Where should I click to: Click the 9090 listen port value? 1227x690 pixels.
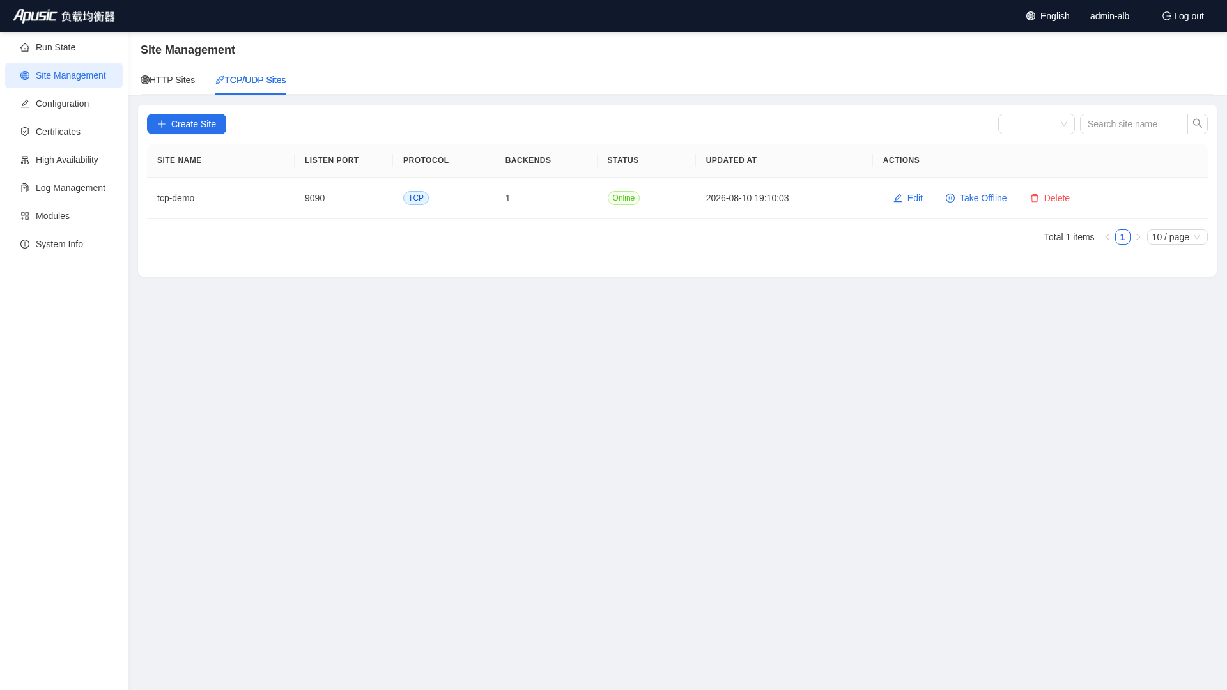click(314, 198)
